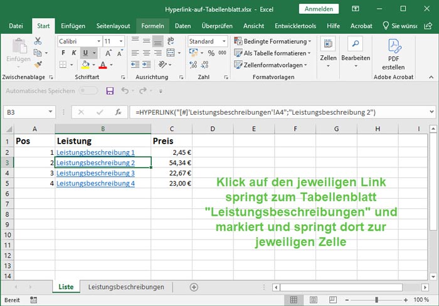This screenshot has height=306, width=439.
Task: Switch to page layout view icon
Action: [x=314, y=300]
